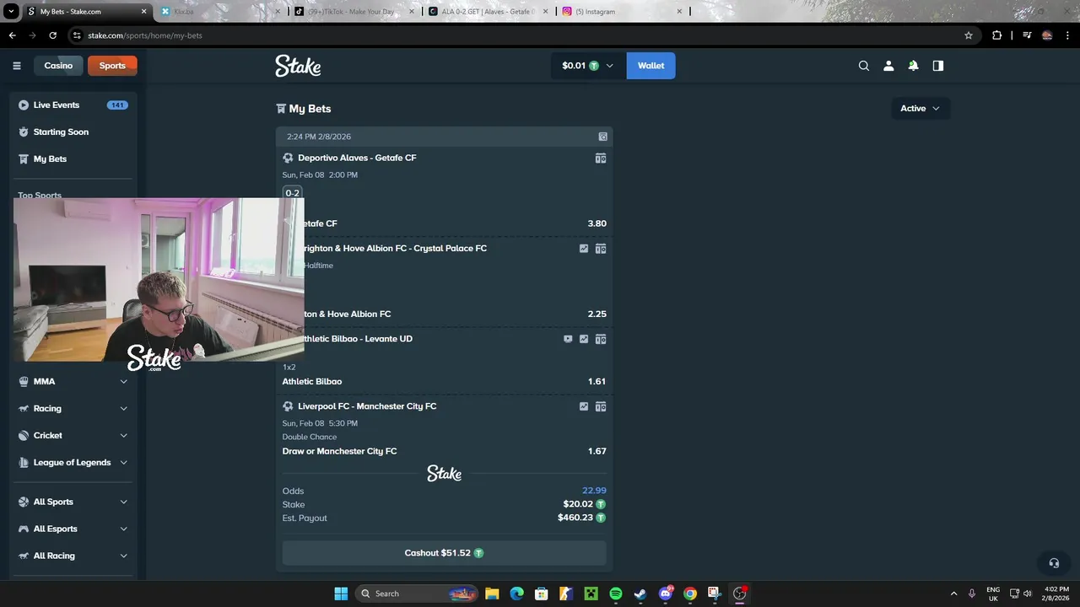Switch to the TikTok browser tab
Image resolution: width=1080 pixels, height=607 pixels.
tap(354, 12)
